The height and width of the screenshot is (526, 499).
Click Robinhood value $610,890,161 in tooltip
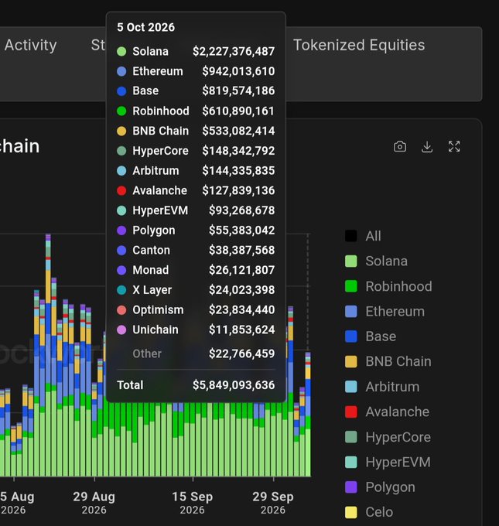pyautogui.click(x=238, y=111)
